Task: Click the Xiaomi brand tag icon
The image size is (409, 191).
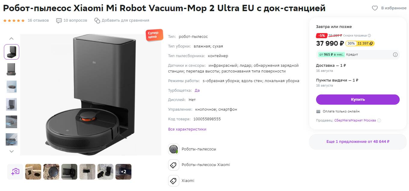Action: pos(174,181)
